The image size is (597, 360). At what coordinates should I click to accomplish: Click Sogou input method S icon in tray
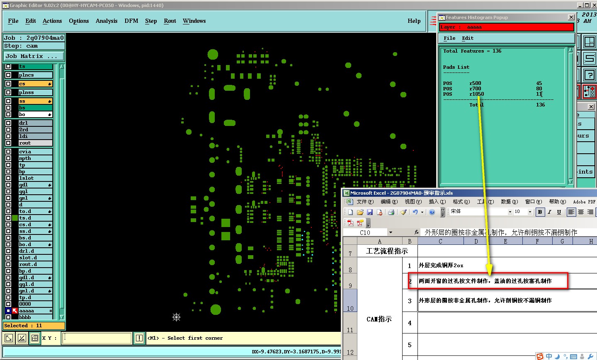click(x=540, y=356)
